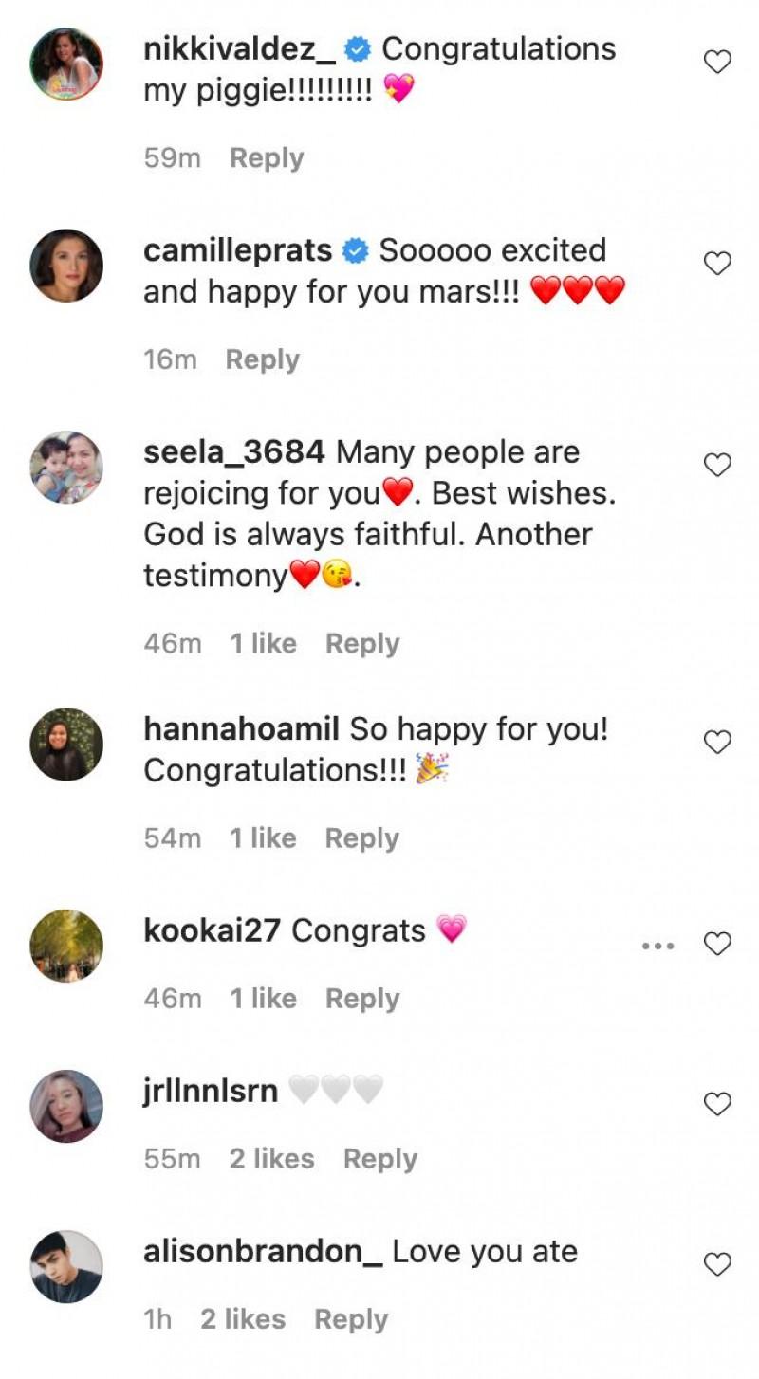This screenshot has width=759, height=1379.
Task: Tap heart next to jrllnnlsrn's comment
Action: tap(717, 1104)
